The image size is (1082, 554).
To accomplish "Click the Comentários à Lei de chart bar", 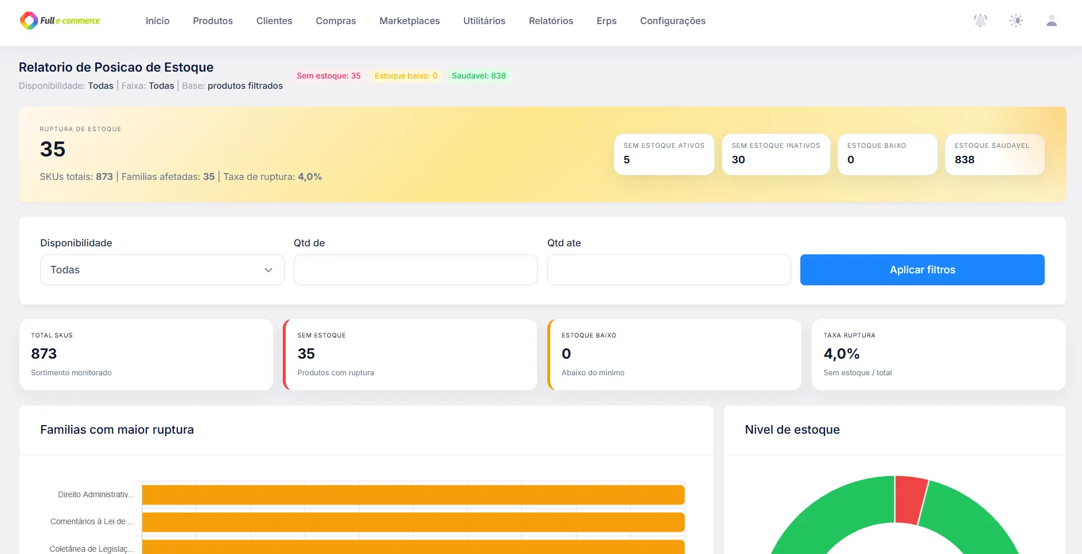I will coord(413,522).
